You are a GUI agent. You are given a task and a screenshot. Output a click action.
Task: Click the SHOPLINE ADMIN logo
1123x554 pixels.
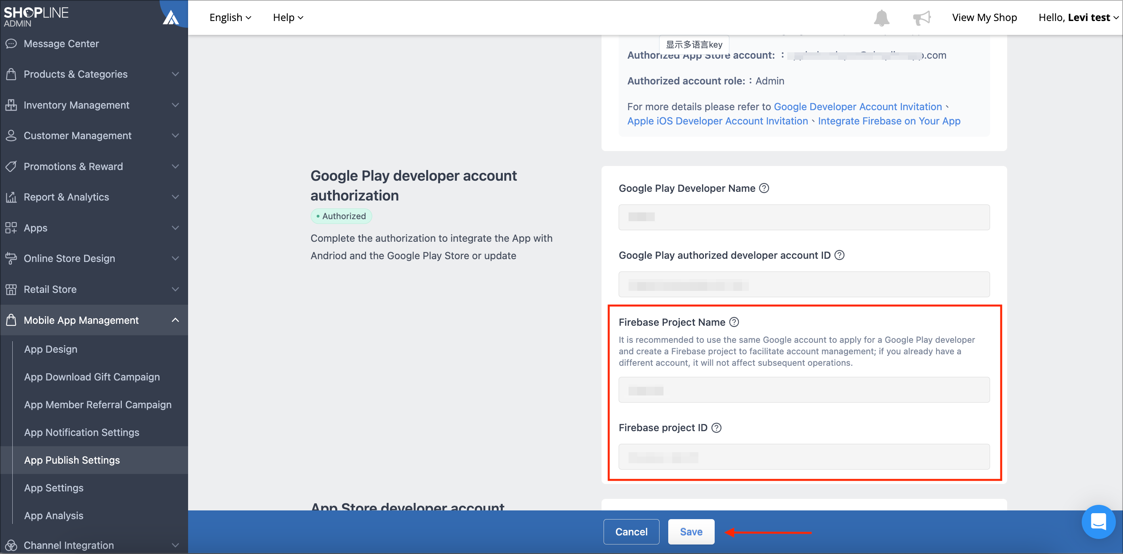click(x=36, y=17)
